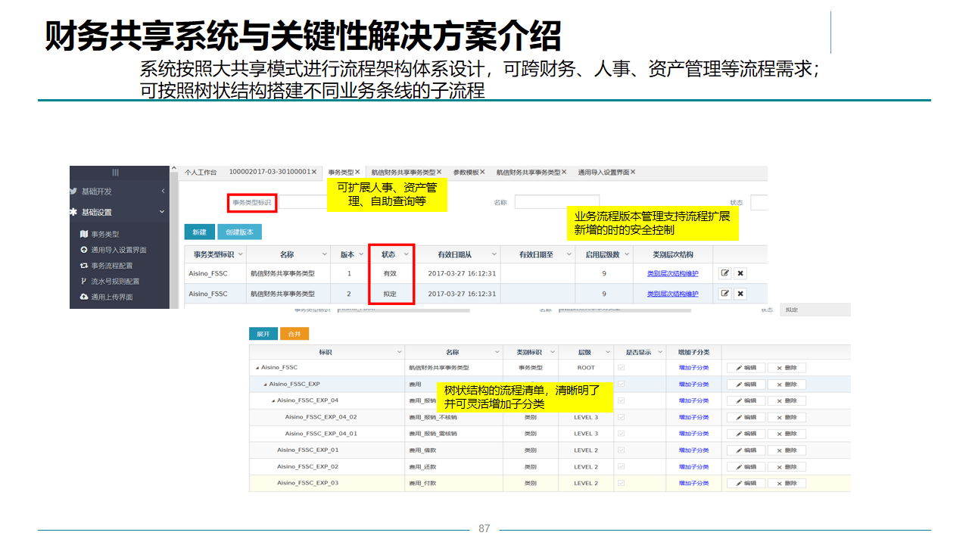Click the sidebar collapse handle above 基础开发
Screen dimensions: 969x545
(x=115, y=173)
